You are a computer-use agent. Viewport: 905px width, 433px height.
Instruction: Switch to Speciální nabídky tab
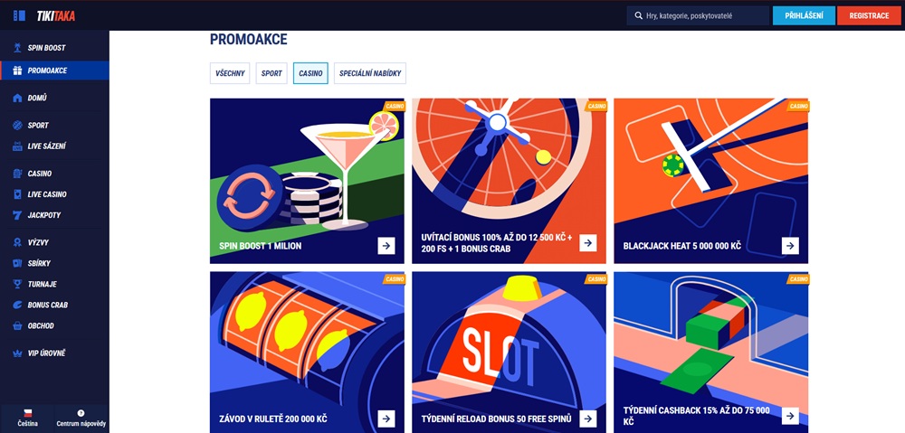tap(370, 73)
